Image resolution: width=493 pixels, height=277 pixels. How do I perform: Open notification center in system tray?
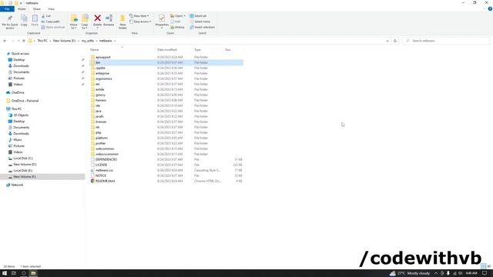(x=485, y=273)
